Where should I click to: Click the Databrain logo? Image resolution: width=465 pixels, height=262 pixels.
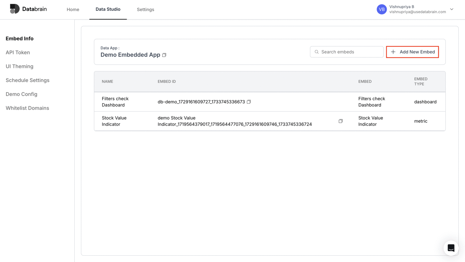point(28,9)
